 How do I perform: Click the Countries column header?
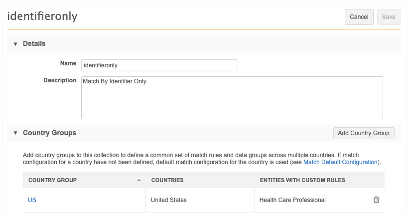[x=167, y=180]
